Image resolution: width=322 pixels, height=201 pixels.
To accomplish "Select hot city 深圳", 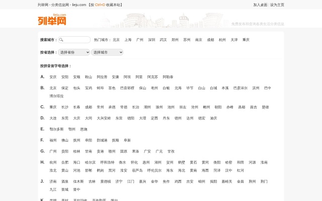I will pyautogui.click(x=151, y=40).
